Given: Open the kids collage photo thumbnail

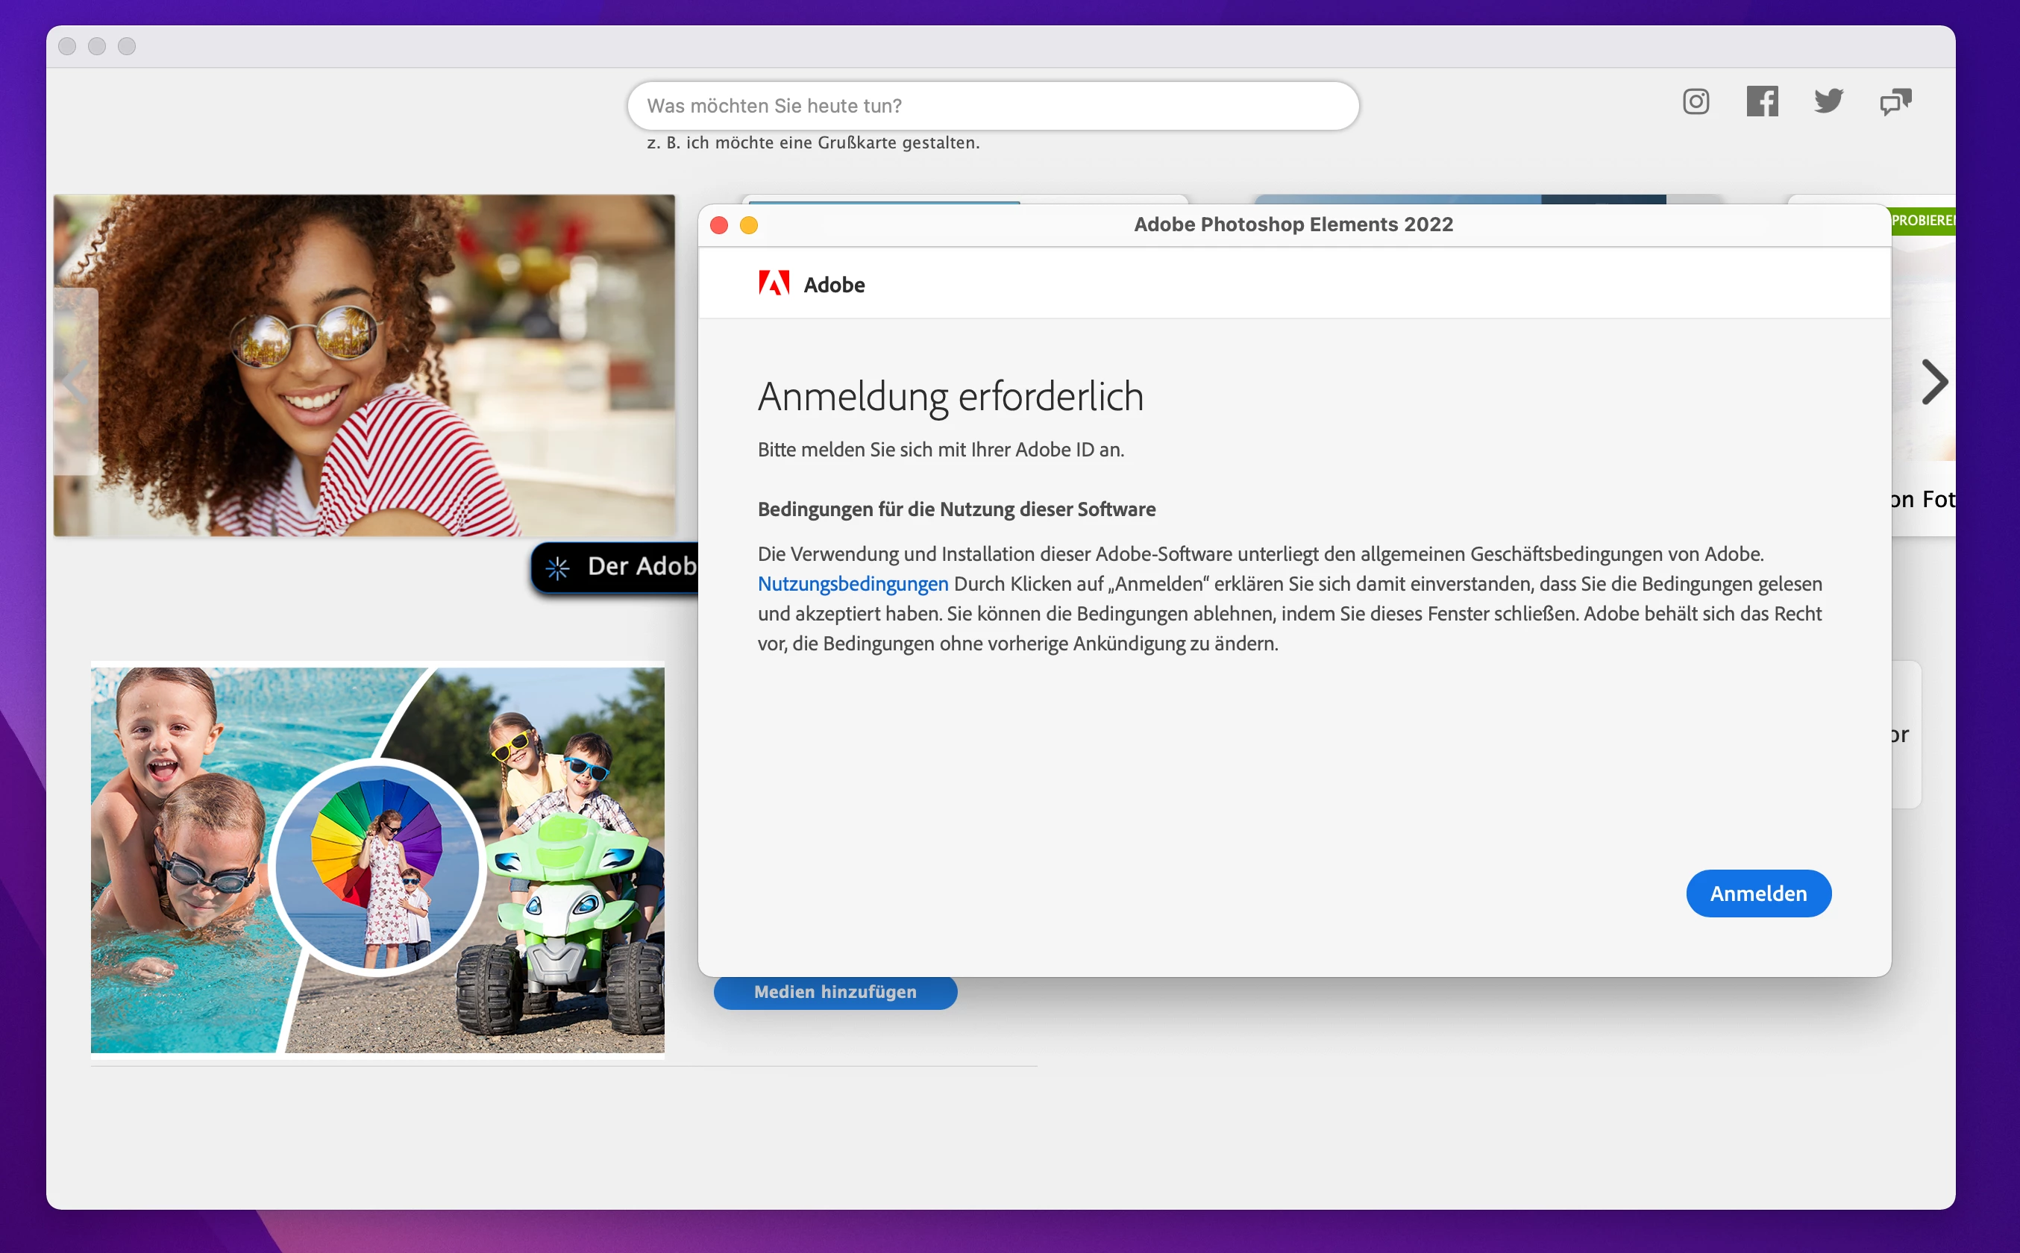Looking at the screenshot, I should [377, 859].
